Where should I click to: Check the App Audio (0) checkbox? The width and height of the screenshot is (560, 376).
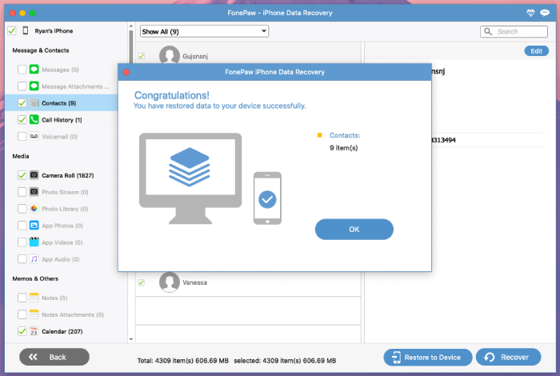click(22, 259)
